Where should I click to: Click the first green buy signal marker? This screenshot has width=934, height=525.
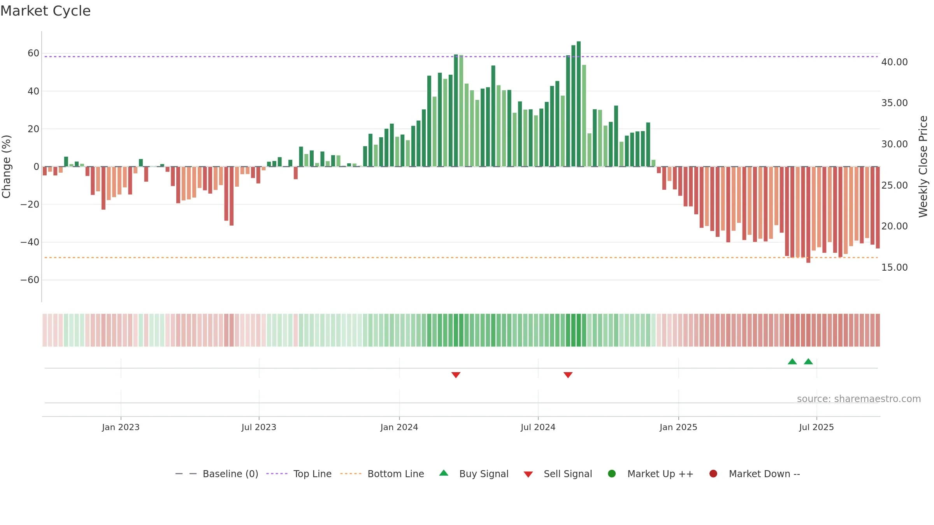[x=792, y=361]
